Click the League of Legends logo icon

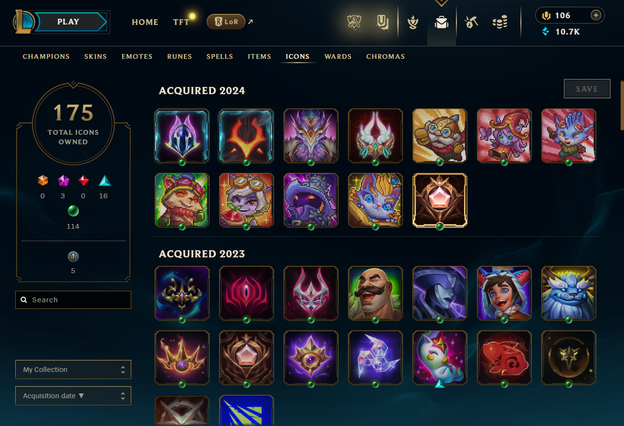22,21
